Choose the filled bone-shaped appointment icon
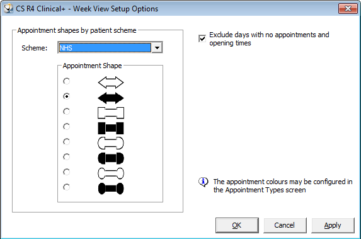The height and width of the screenshot is (239, 361). coord(111,189)
